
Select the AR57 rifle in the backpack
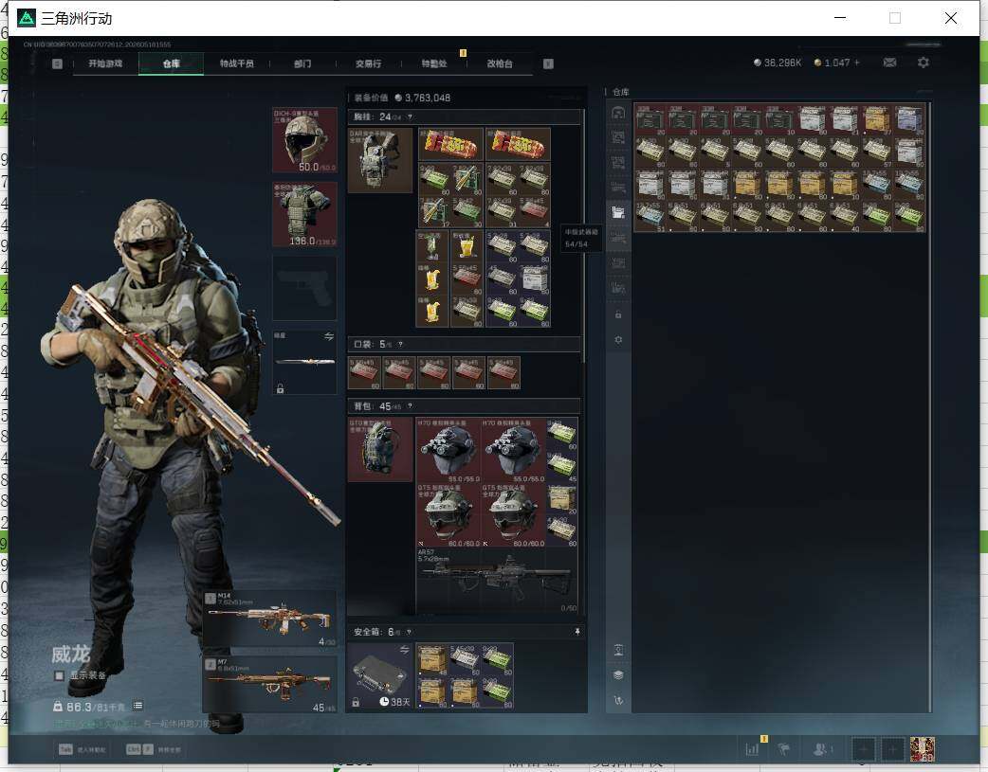[497, 580]
